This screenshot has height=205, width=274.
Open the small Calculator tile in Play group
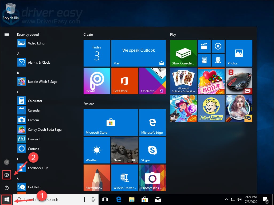point(204,60)
